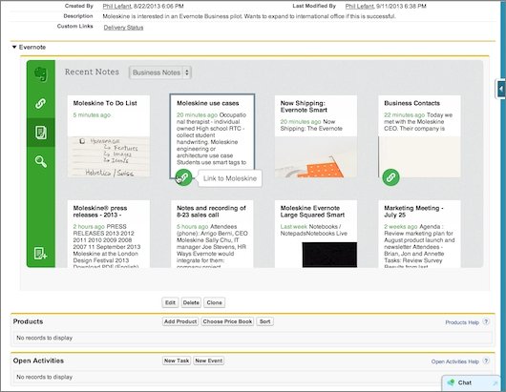Screen dimensions: 506x392
Task: Click the Delete button
Action: pos(191,302)
